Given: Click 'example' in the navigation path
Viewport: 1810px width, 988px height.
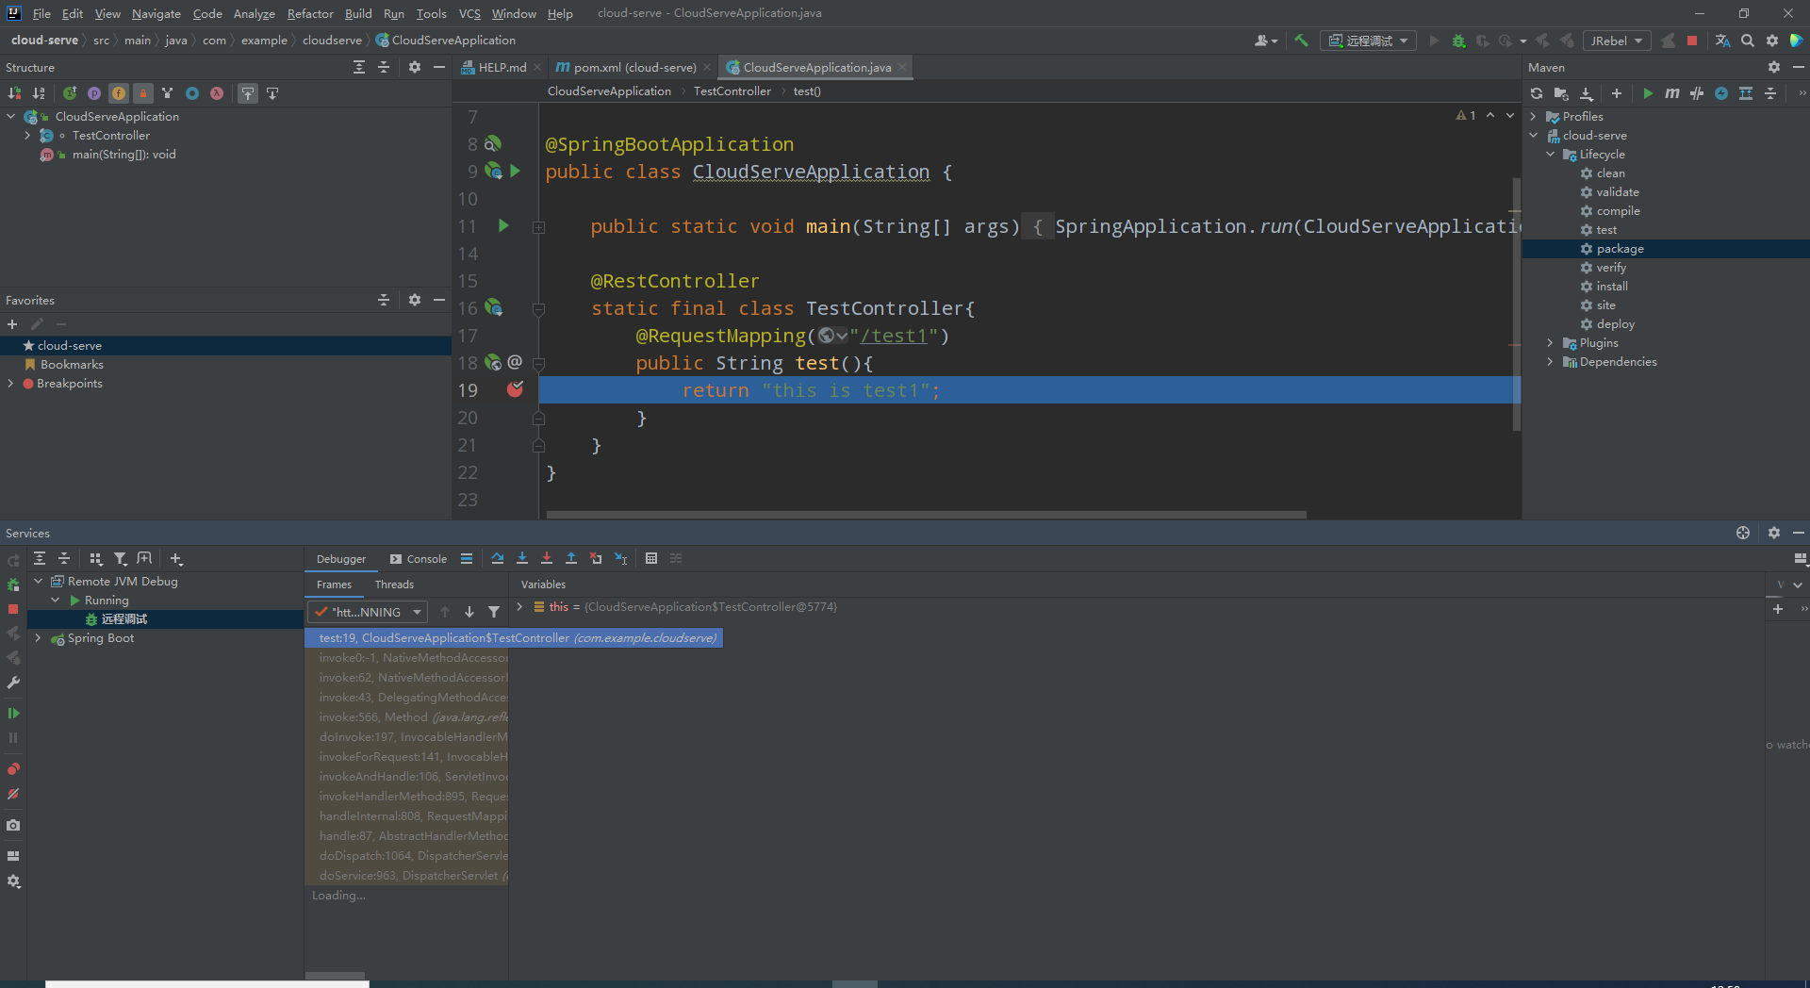Looking at the screenshot, I should tap(264, 41).
